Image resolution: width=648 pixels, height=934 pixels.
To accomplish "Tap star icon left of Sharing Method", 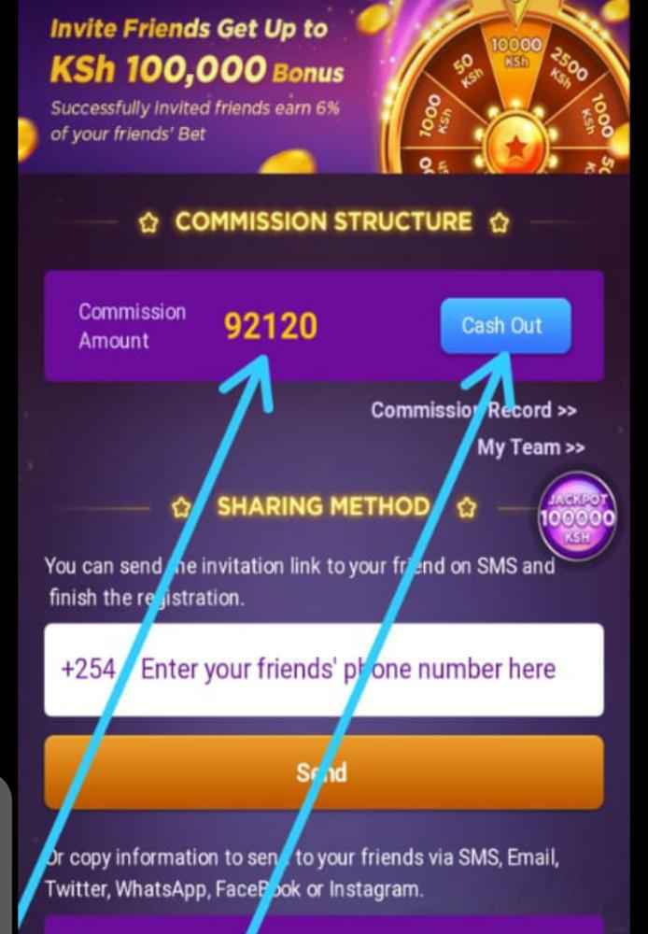I will click(181, 508).
